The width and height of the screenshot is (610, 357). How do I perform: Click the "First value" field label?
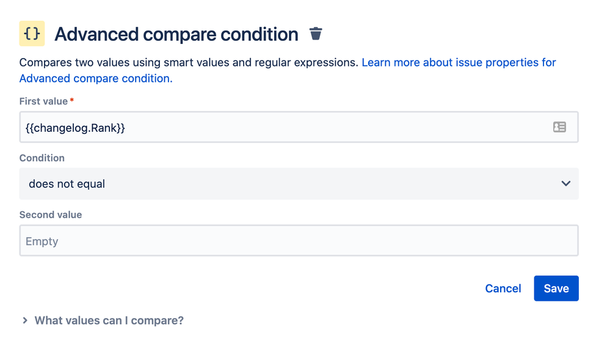pos(43,101)
